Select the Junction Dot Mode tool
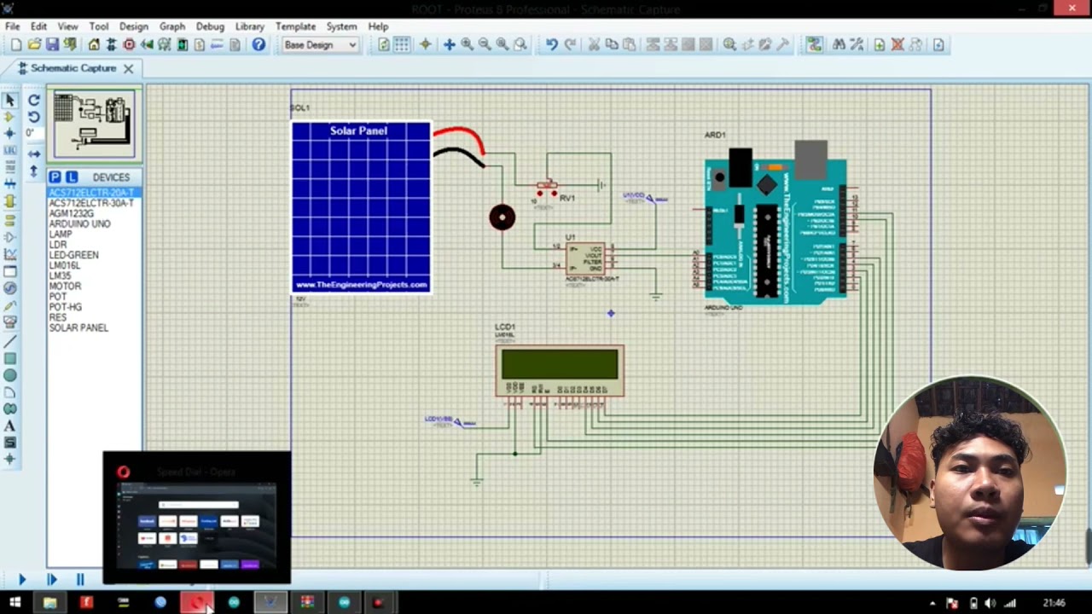This screenshot has width=1092, height=614. (x=10, y=134)
